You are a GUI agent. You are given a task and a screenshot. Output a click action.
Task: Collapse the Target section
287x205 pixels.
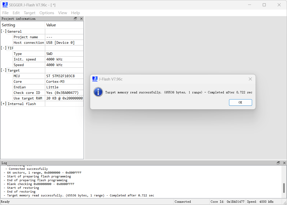[4, 70]
